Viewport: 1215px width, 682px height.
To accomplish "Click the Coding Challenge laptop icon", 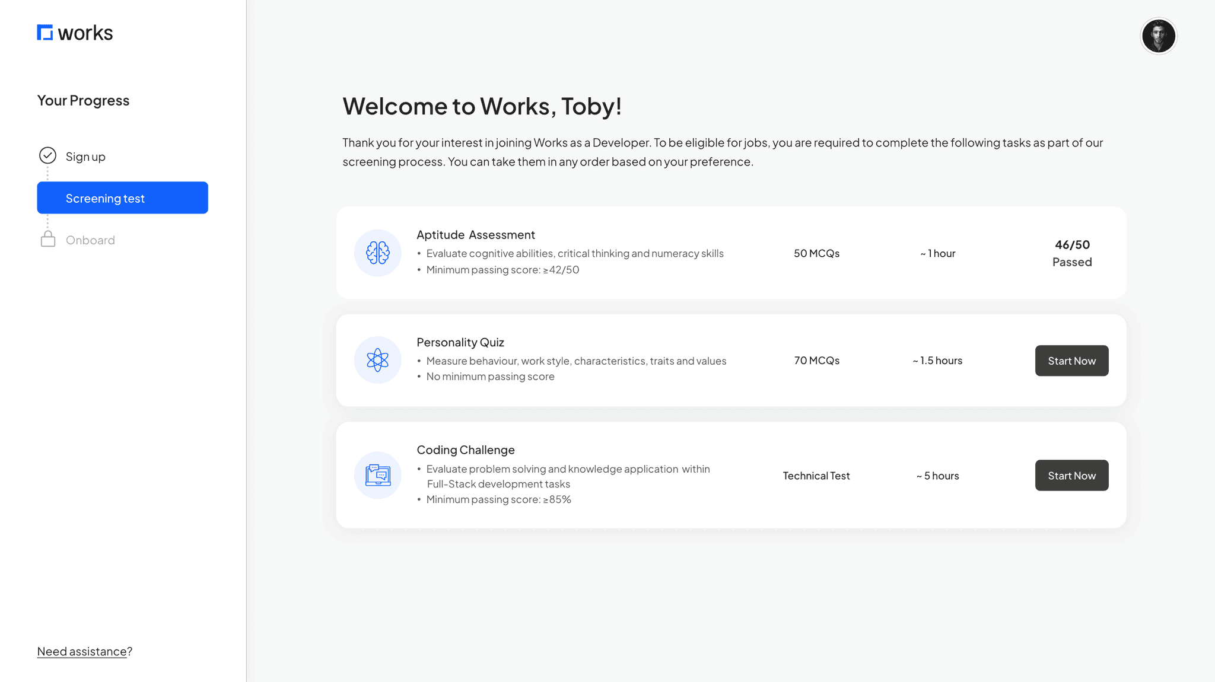I will (378, 475).
